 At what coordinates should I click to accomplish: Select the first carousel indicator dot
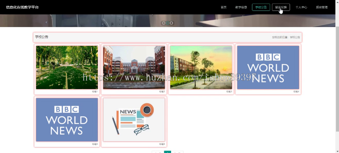(x=164, y=23)
